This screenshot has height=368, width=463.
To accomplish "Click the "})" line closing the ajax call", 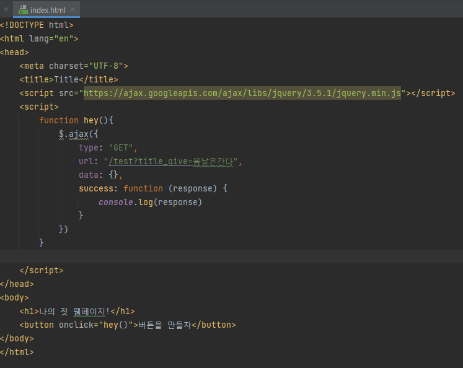I will 63,229.
